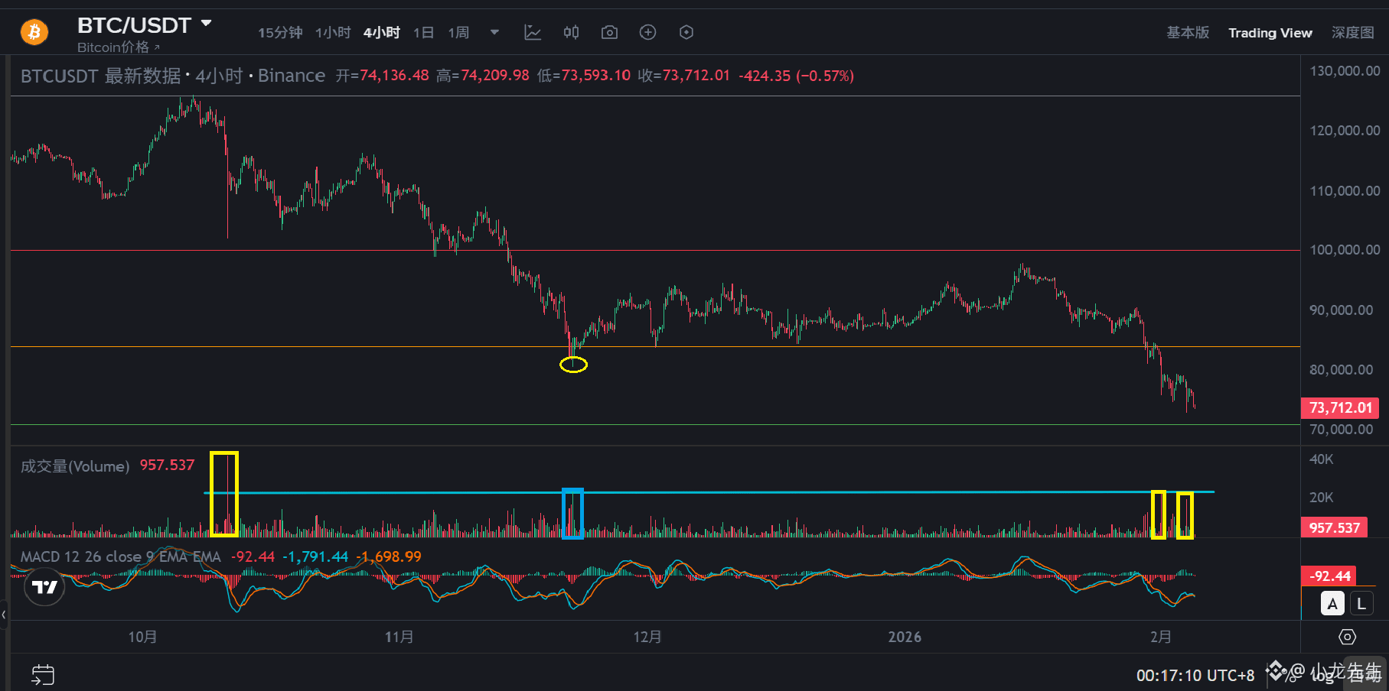Image resolution: width=1389 pixels, height=691 pixels.
Task: Expand more time intervals dropdown arrow
Action: point(494,32)
